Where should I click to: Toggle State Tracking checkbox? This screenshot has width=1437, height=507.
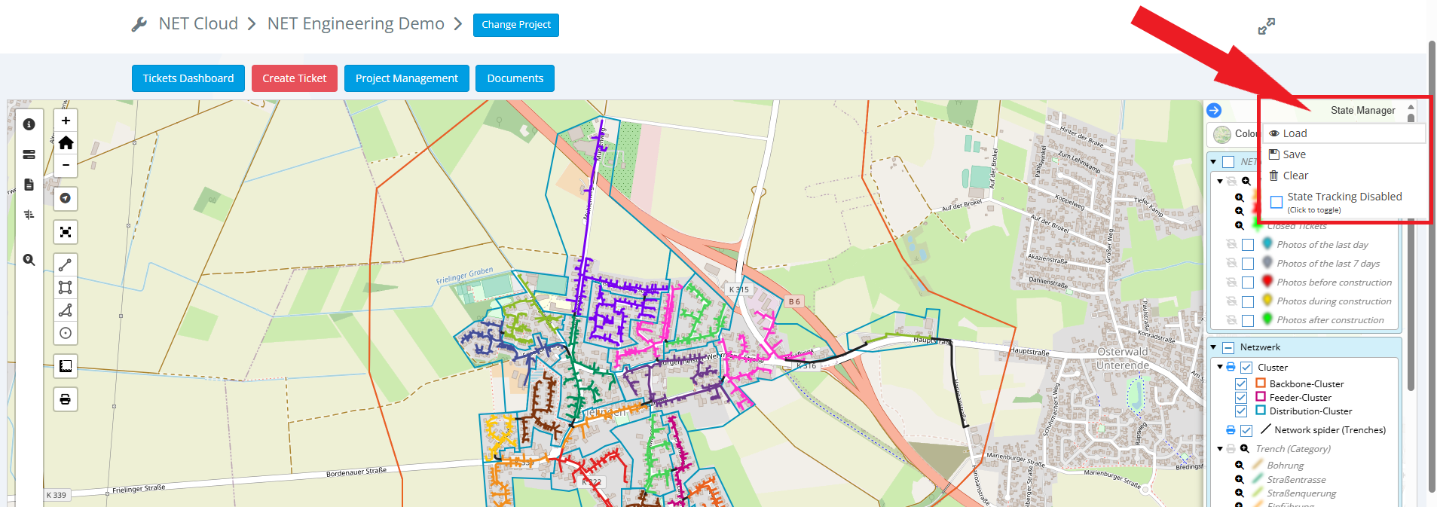coord(1276,202)
